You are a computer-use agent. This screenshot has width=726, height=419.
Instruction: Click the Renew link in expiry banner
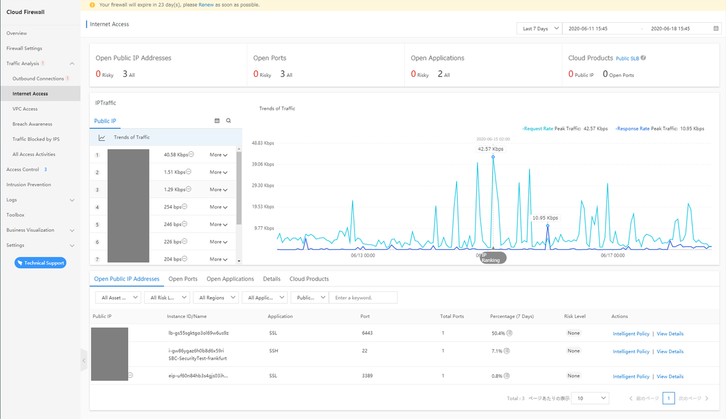coord(206,5)
